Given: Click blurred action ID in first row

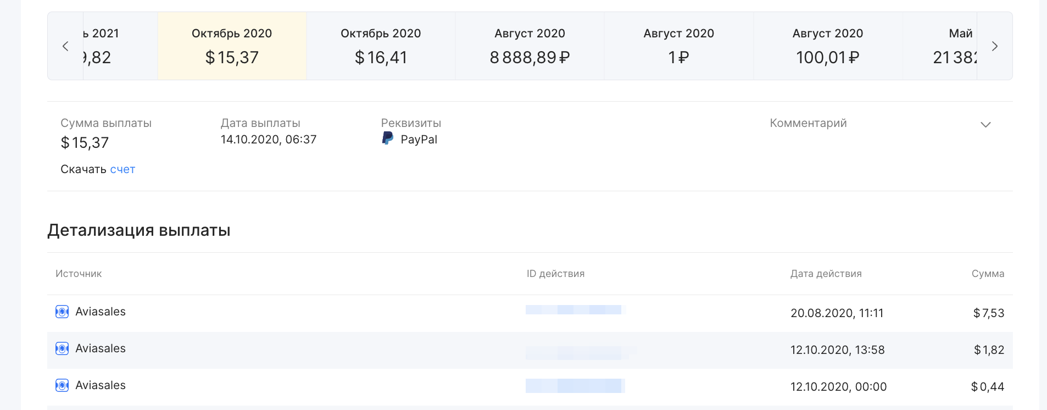Looking at the screenshot, I should (573, 310).
